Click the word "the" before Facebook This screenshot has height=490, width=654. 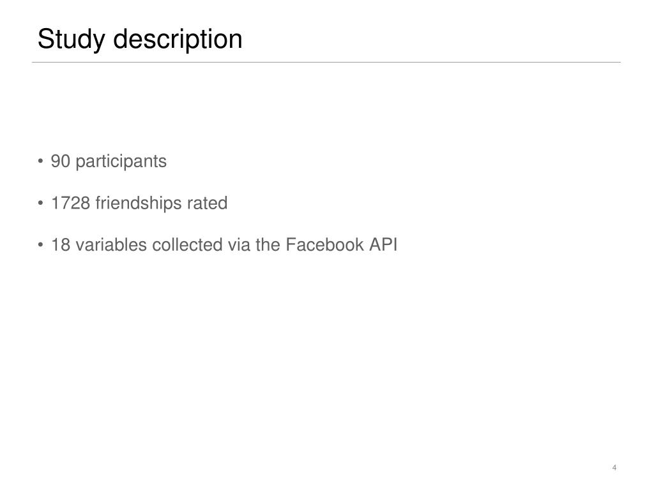click(268, 244)
